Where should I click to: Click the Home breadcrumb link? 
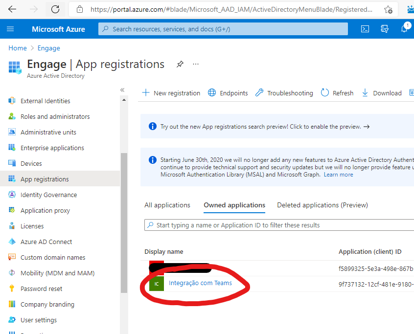(x=18, y=48)
